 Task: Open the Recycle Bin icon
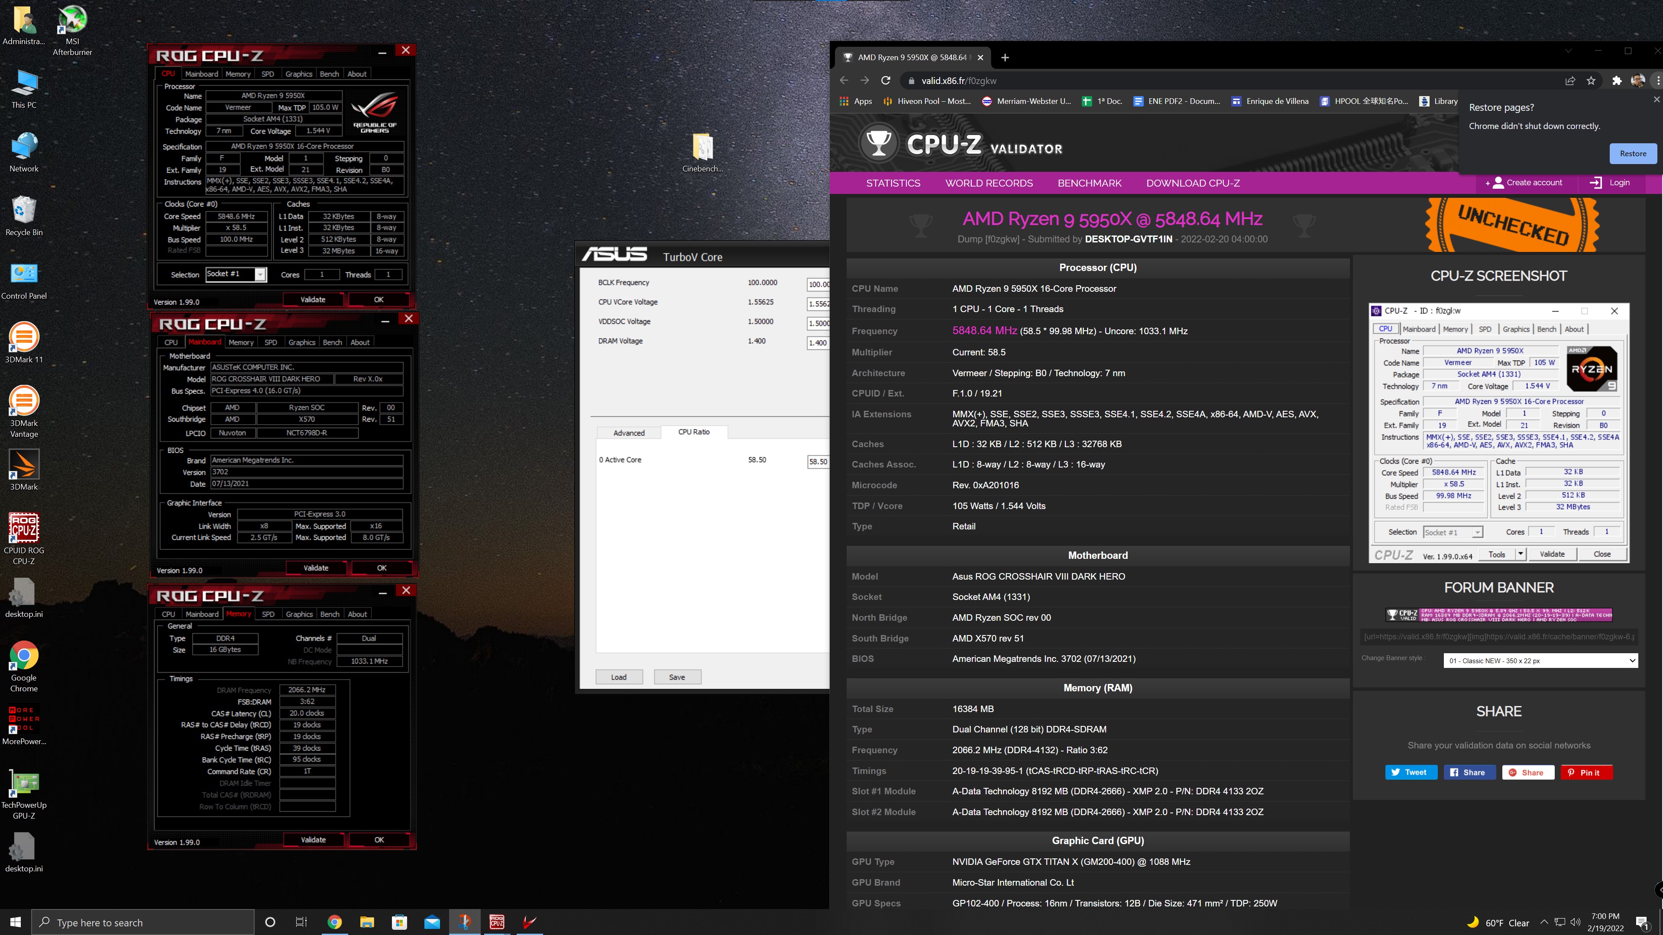pyautogui.click(x=24, y=216)
